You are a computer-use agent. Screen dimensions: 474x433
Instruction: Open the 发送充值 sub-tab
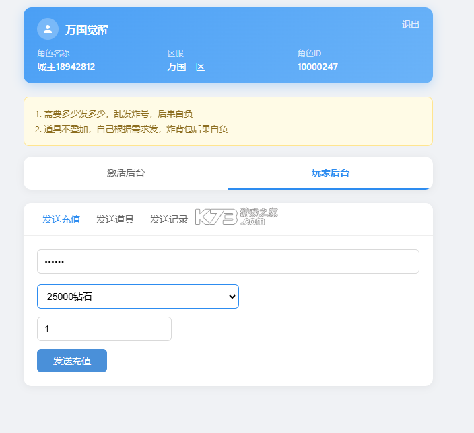coord(61,219)
